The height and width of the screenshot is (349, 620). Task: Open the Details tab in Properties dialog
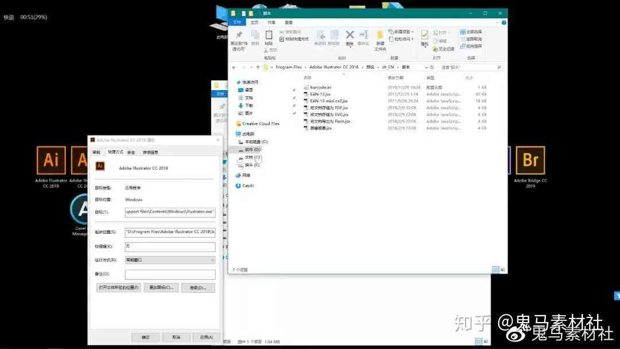tap(150, 152)
